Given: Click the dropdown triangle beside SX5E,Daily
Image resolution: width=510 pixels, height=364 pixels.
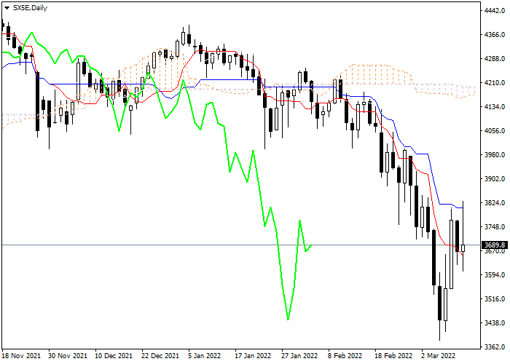Looking at the screenshot, I should [x=7, y=7].
